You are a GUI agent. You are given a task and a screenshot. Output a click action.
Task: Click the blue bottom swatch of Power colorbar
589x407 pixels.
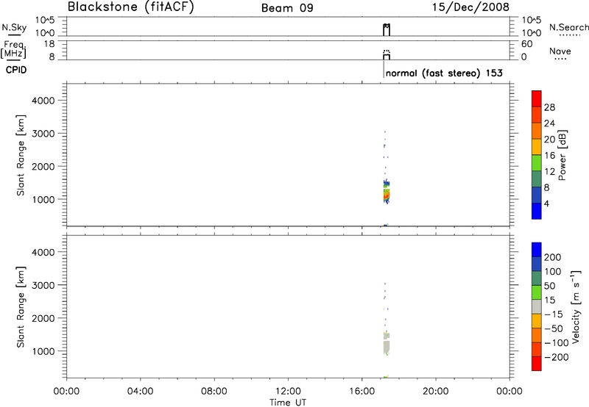coord(537,211)
